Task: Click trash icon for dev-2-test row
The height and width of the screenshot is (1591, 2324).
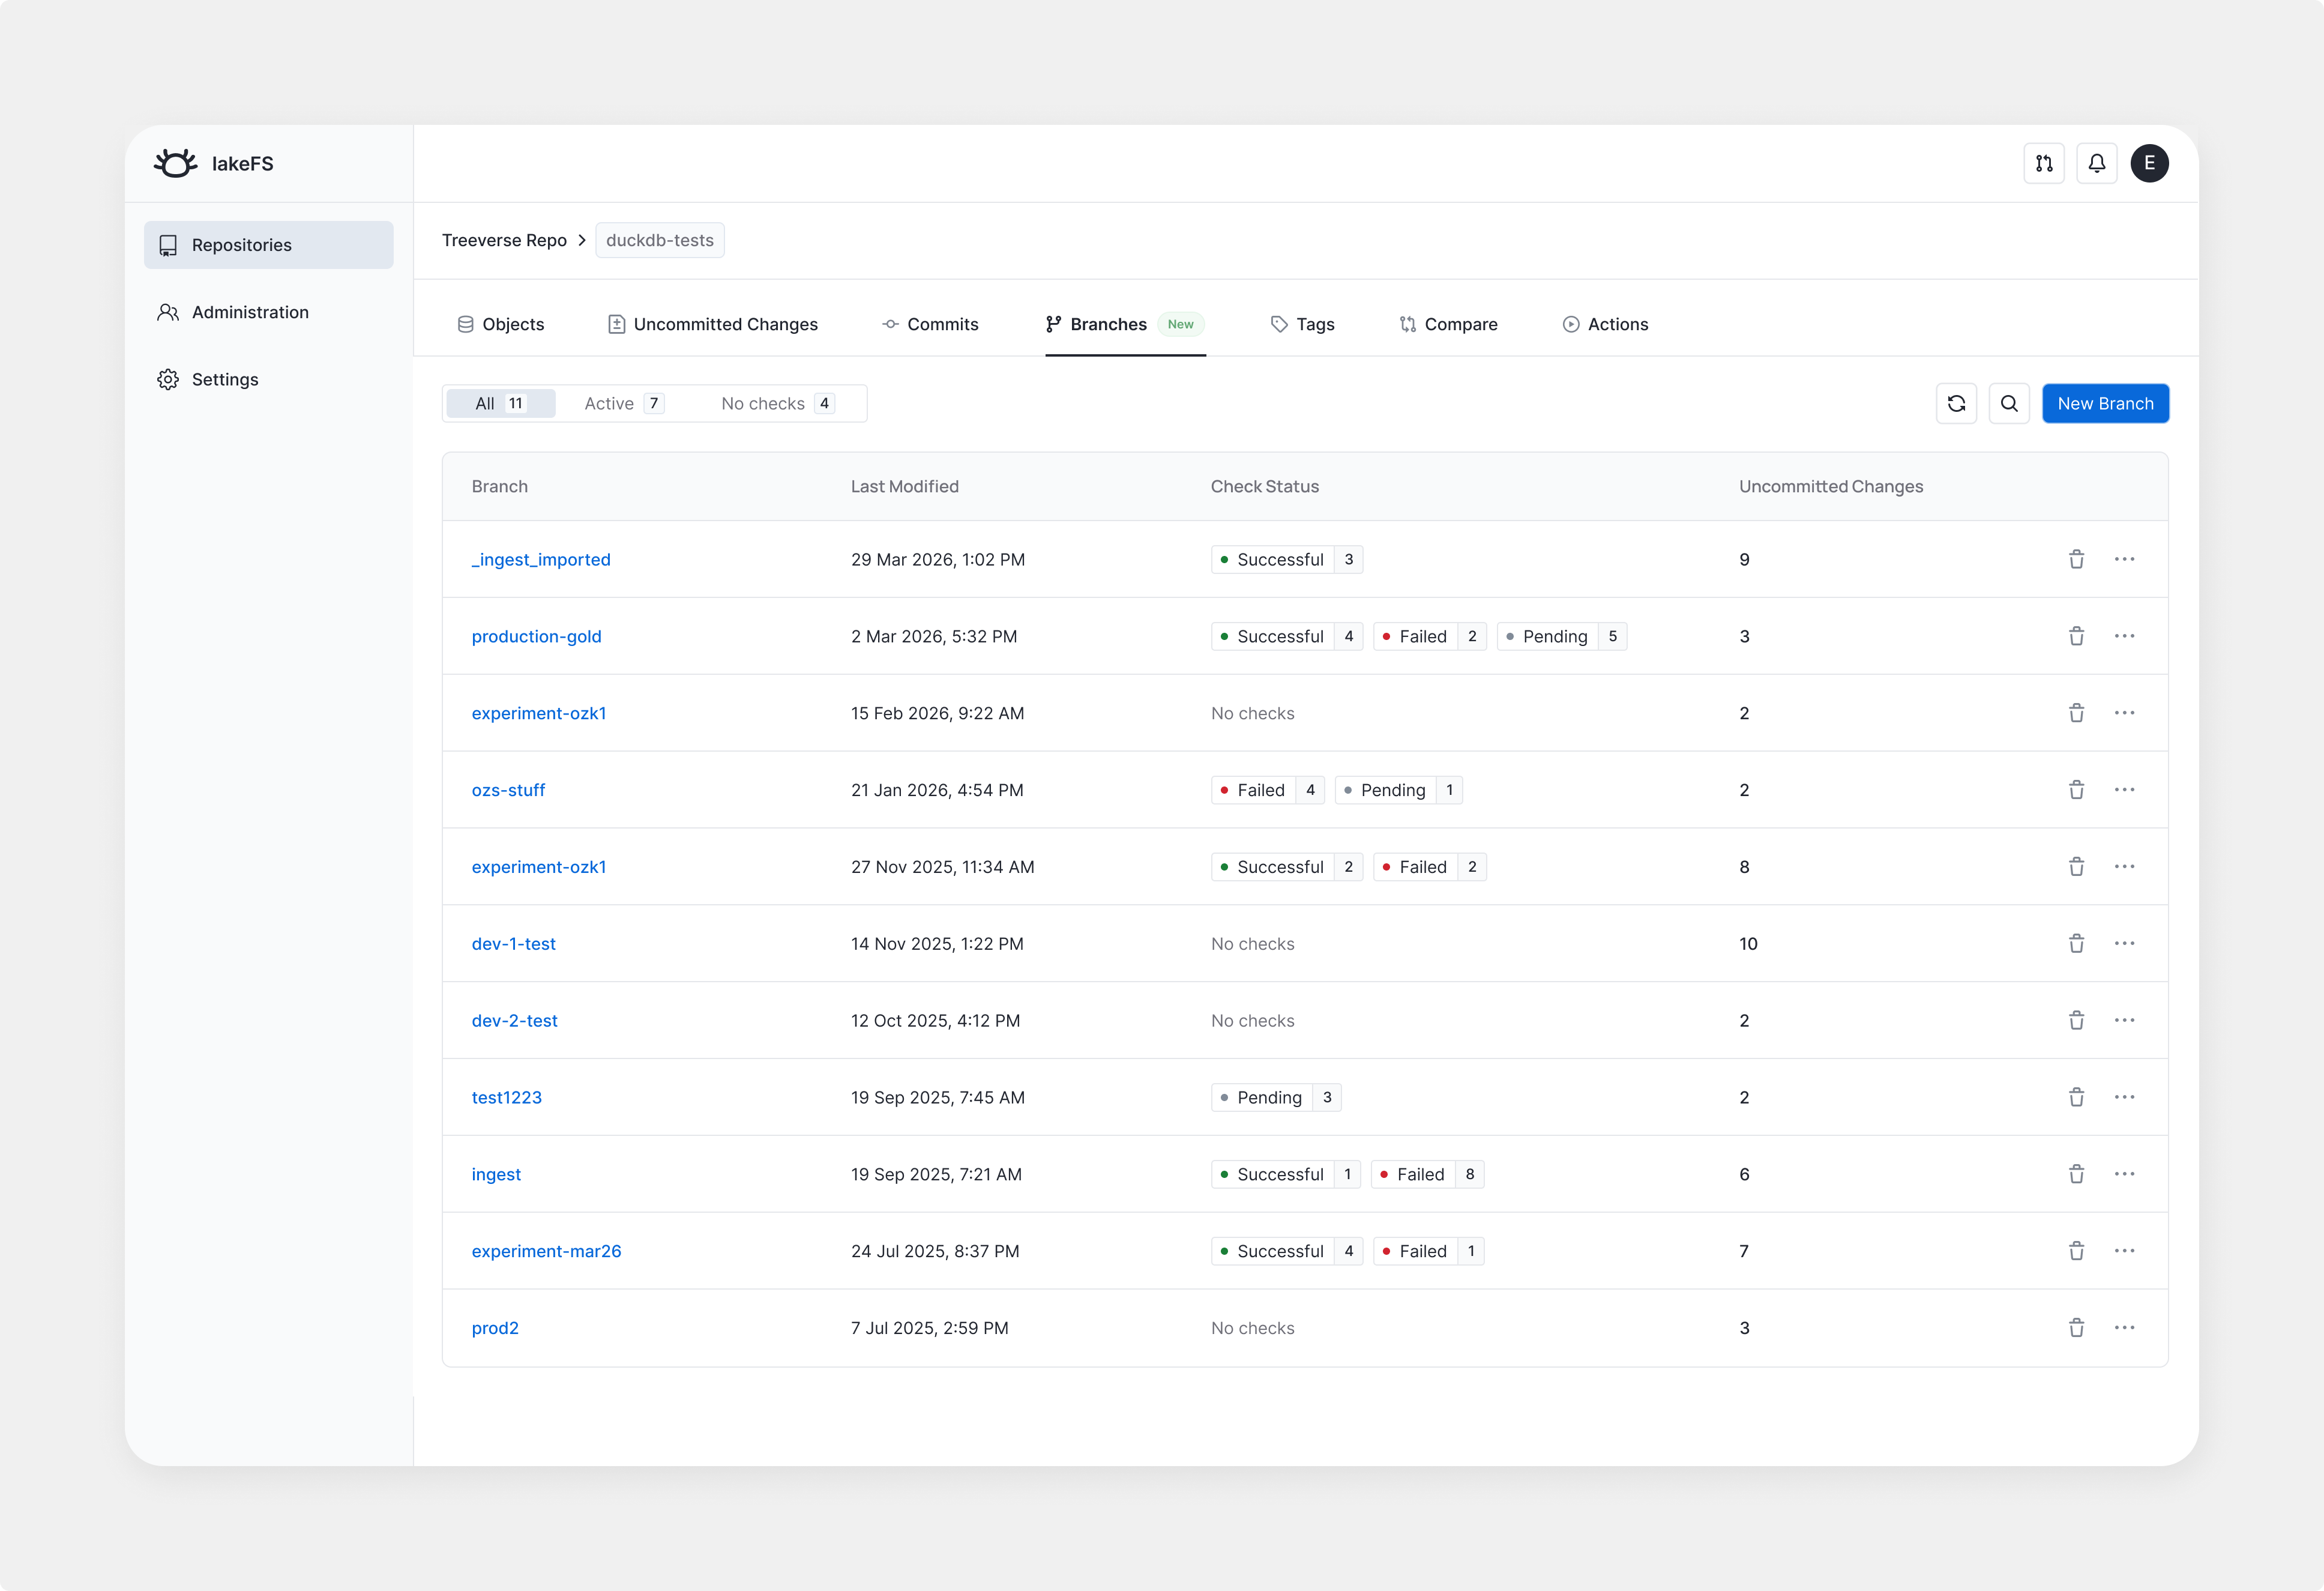Action: click(2076, 1020)
